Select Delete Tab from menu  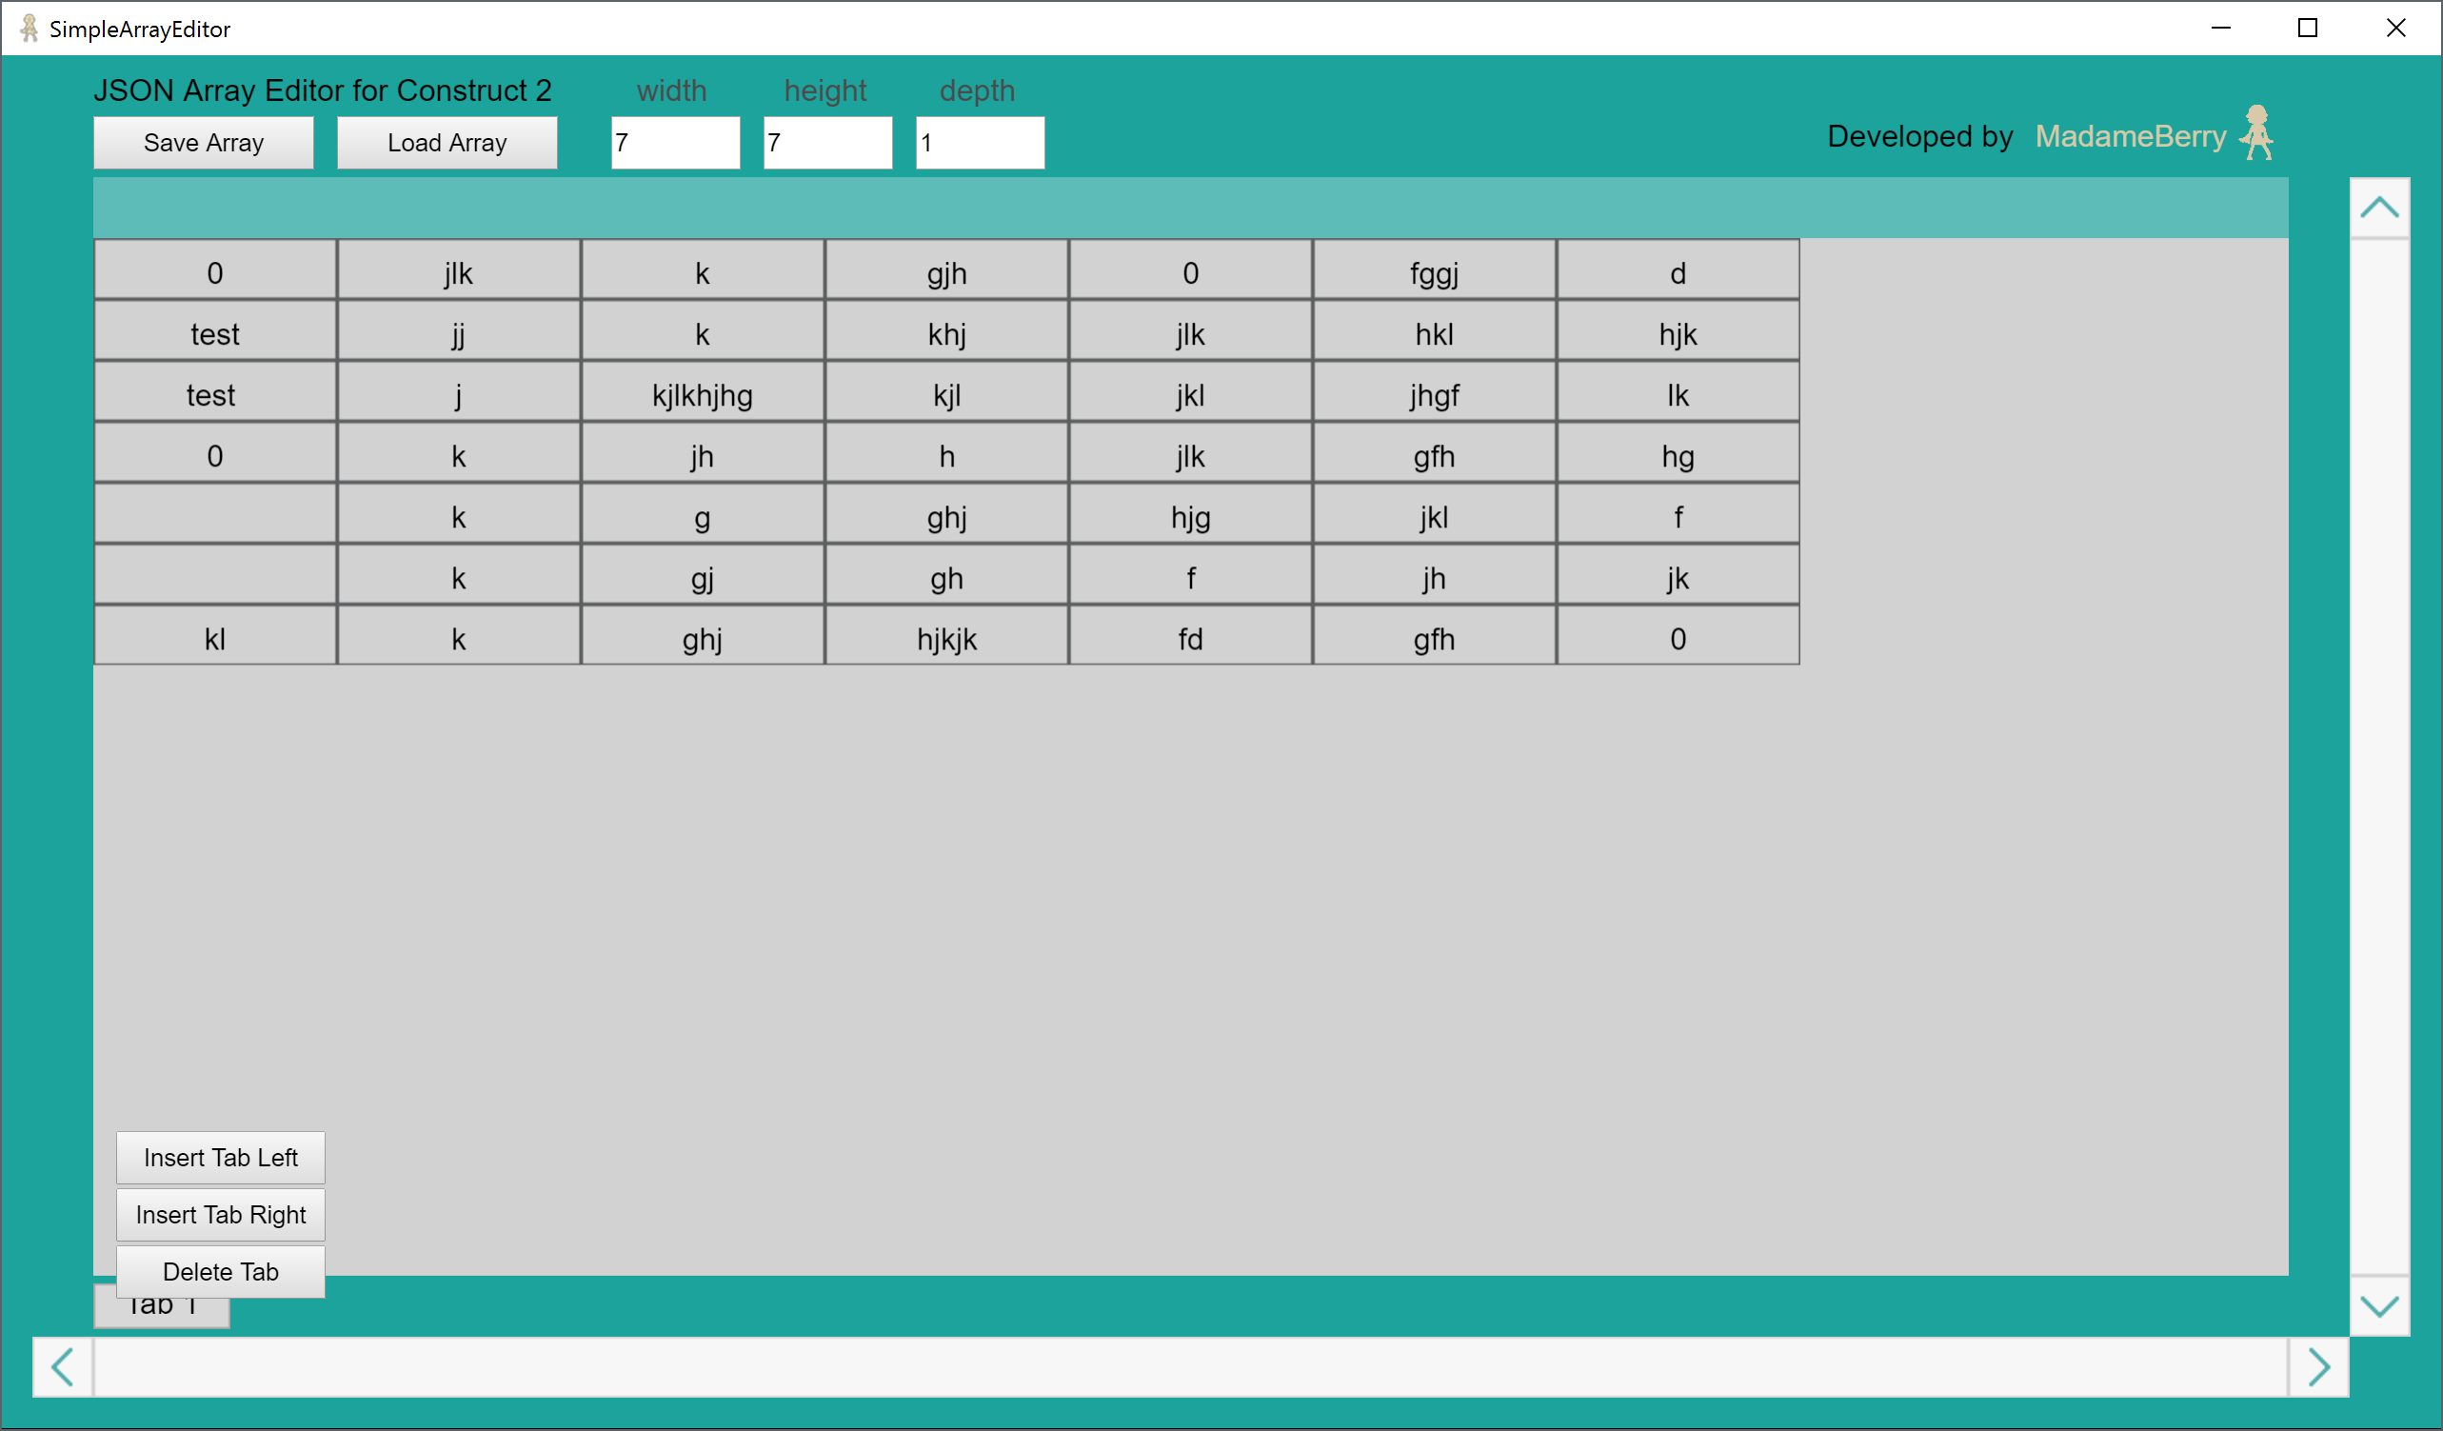220,1272
